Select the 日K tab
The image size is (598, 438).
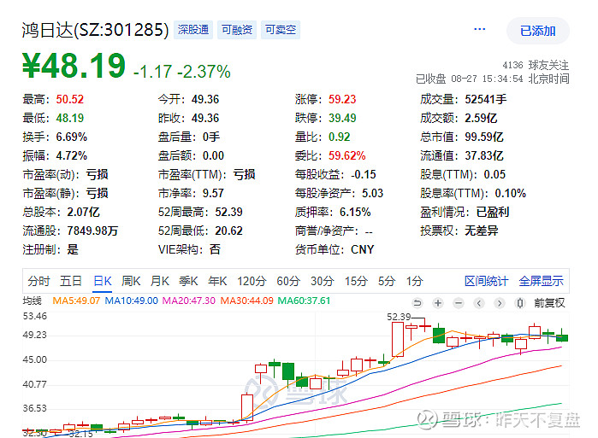[x=103, y=281]
